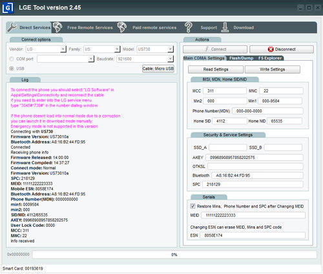Click the Connect button
323x274 pixels.
tap(215, 49)
